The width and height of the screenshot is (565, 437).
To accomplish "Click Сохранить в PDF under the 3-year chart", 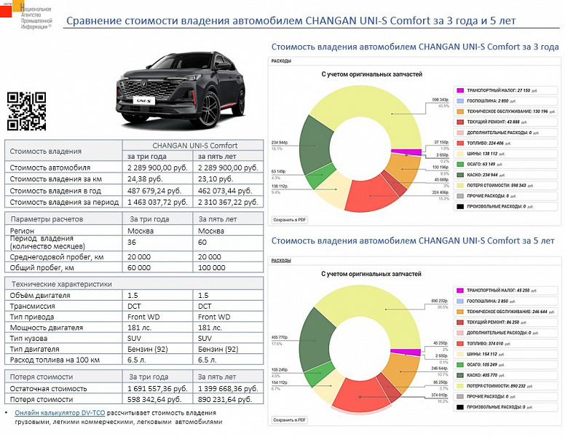I will pos(289,219).
